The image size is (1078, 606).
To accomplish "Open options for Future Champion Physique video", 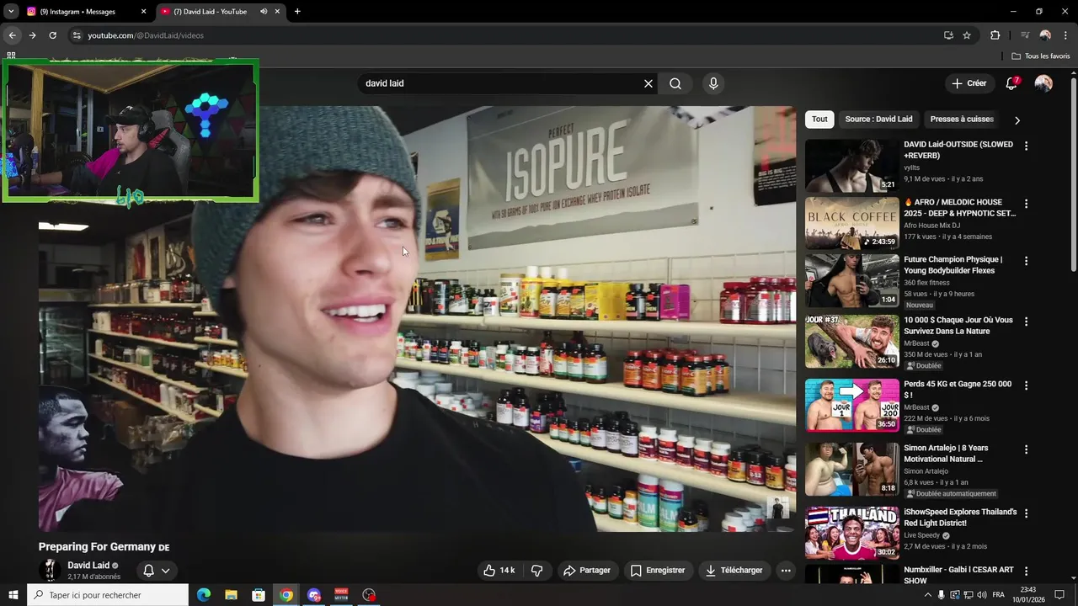I will point(1026,261).
